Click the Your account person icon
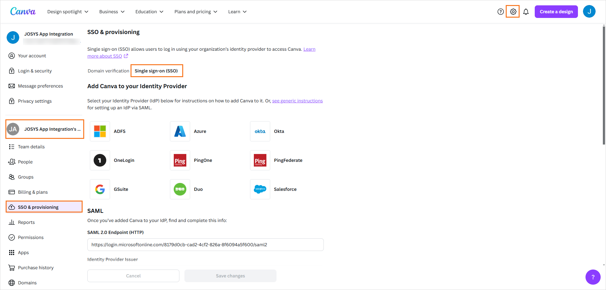This screenshot has height=290, width=606. tap(12, 56)
